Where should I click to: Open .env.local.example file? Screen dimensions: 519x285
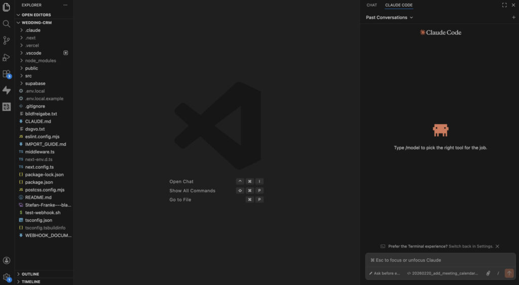tap(44, 99)
